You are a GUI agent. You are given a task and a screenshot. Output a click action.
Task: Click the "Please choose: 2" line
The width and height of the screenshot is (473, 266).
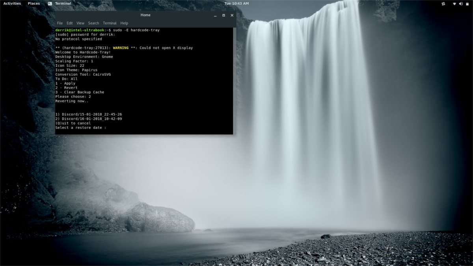[73, 97]
